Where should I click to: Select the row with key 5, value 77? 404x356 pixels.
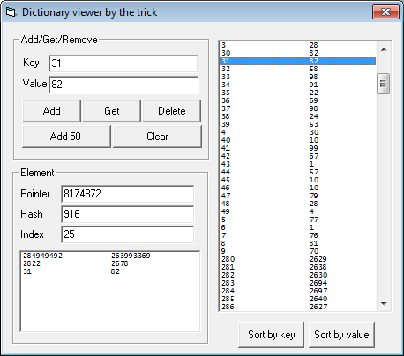[x=298, y=219]
